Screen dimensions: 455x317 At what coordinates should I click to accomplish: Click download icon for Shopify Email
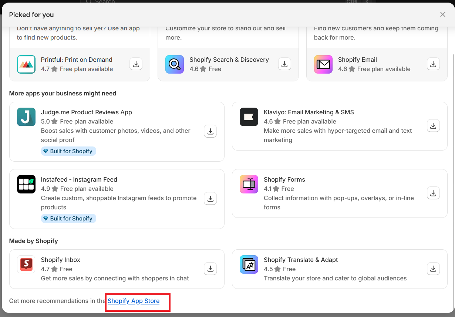click(x=433, y=64)
